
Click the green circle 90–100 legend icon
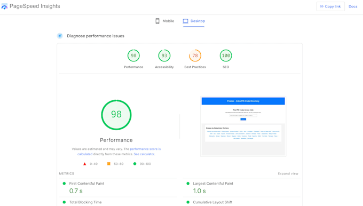point(135,164)
